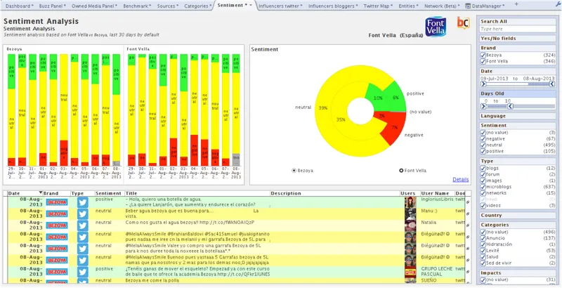Open link icon for 'Buenoo pues yastaaa' row
This screenshot has width=562, height=288.
click(468, 260)
